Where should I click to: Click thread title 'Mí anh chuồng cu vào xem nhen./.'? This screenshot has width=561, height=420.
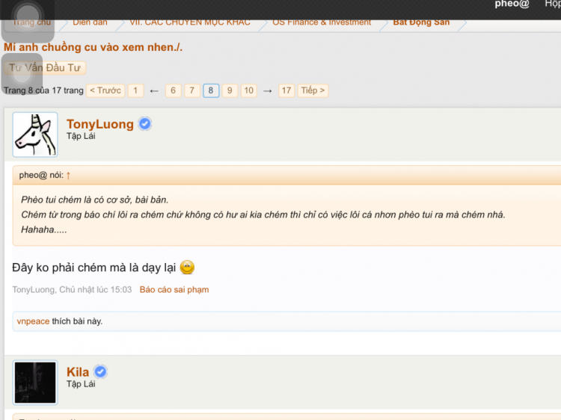(x=93, y=47)
